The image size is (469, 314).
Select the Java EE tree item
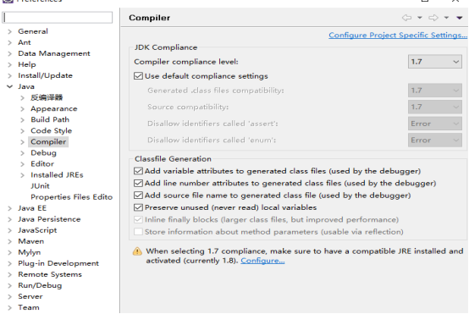[x=32, y=208]
